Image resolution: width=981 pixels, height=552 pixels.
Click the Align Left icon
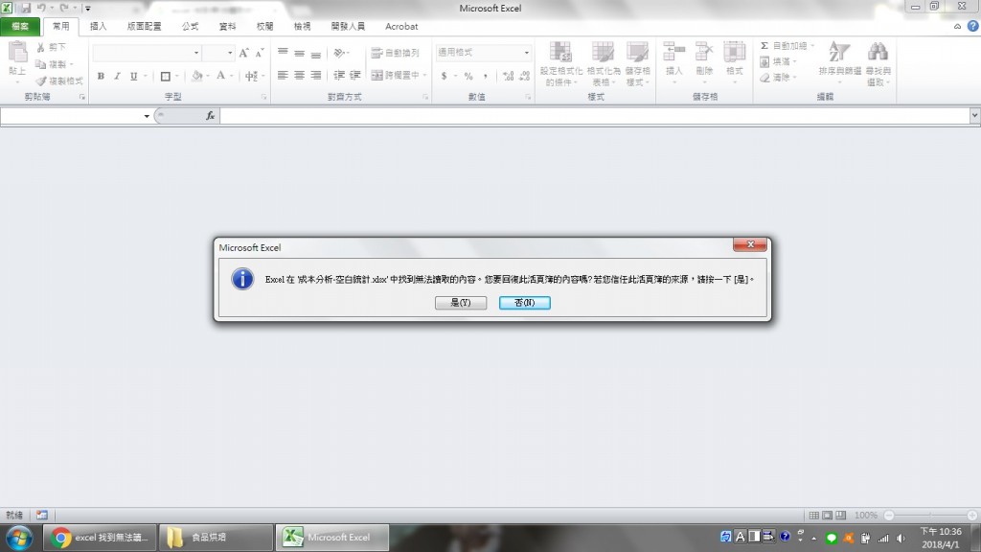(x=283, y=76)
